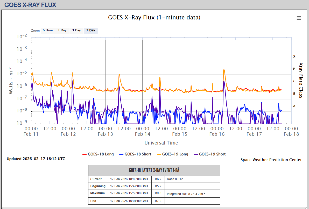Image resolution: width=309 pixels, height=209 pixels.
Task: Click the orange GOES-19 Long legend line marker
Action: click(x=158, y=154)
